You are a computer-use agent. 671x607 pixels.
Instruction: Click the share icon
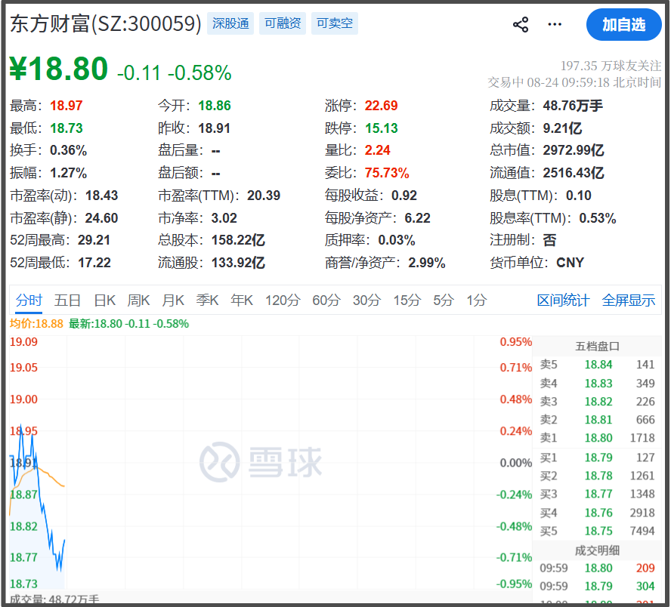click(x=521, y=24)
